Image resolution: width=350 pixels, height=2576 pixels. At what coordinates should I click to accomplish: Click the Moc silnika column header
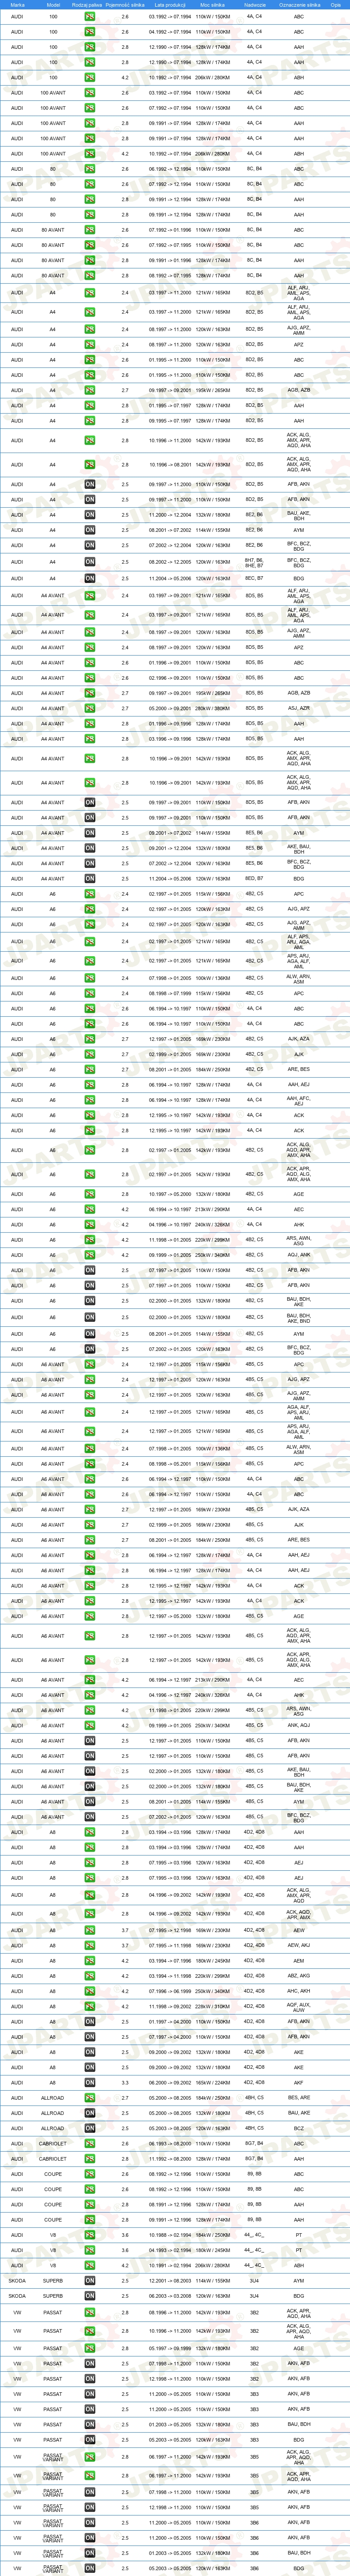[212, 5]
